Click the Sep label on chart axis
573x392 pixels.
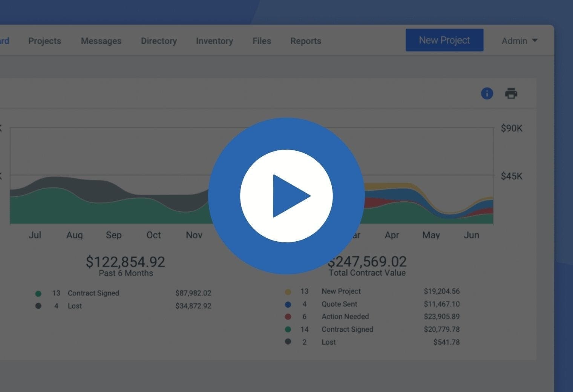click(114, 235)
